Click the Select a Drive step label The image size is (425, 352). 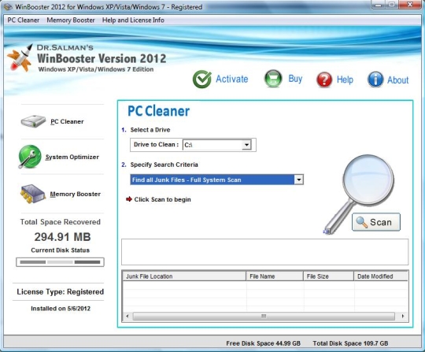(150, 130)
